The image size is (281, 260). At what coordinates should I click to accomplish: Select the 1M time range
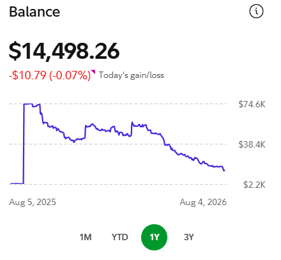click(86, 237)
